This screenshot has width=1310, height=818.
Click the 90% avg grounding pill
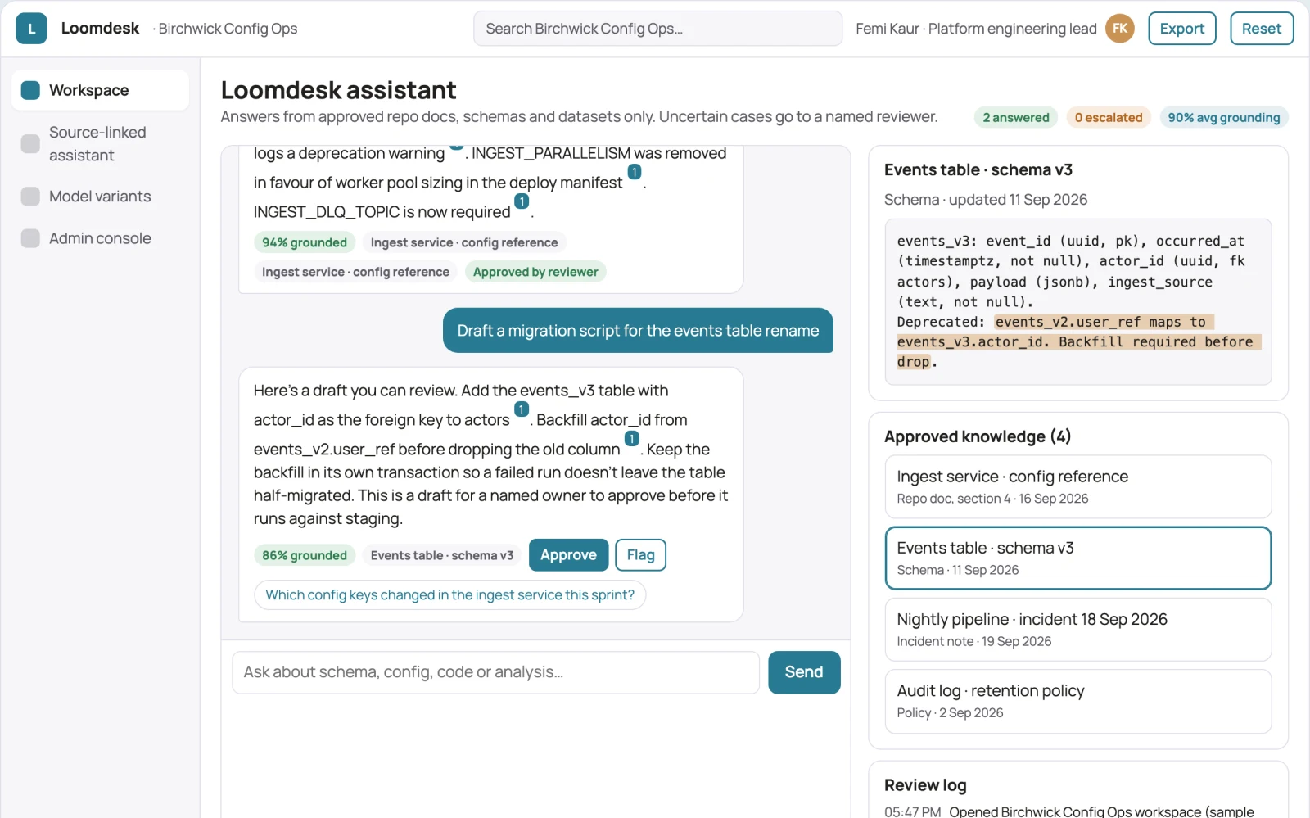(1223, 117)
